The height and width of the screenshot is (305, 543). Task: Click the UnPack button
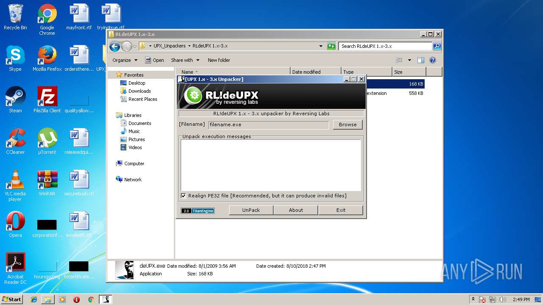(x=251, y=210)
